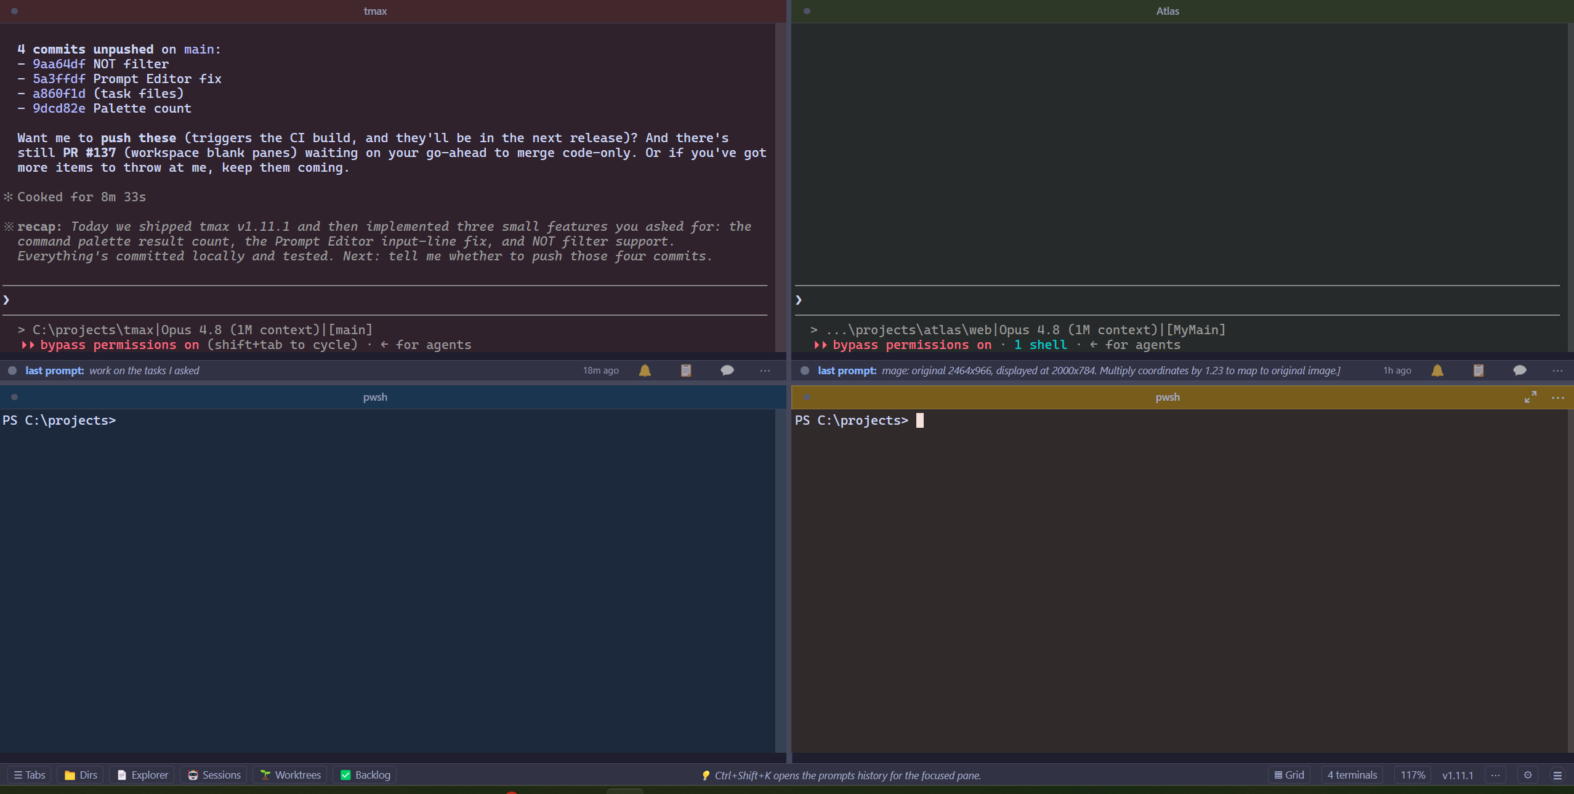
Task: Click the 'PR #137' text
Action: point(89,153)
